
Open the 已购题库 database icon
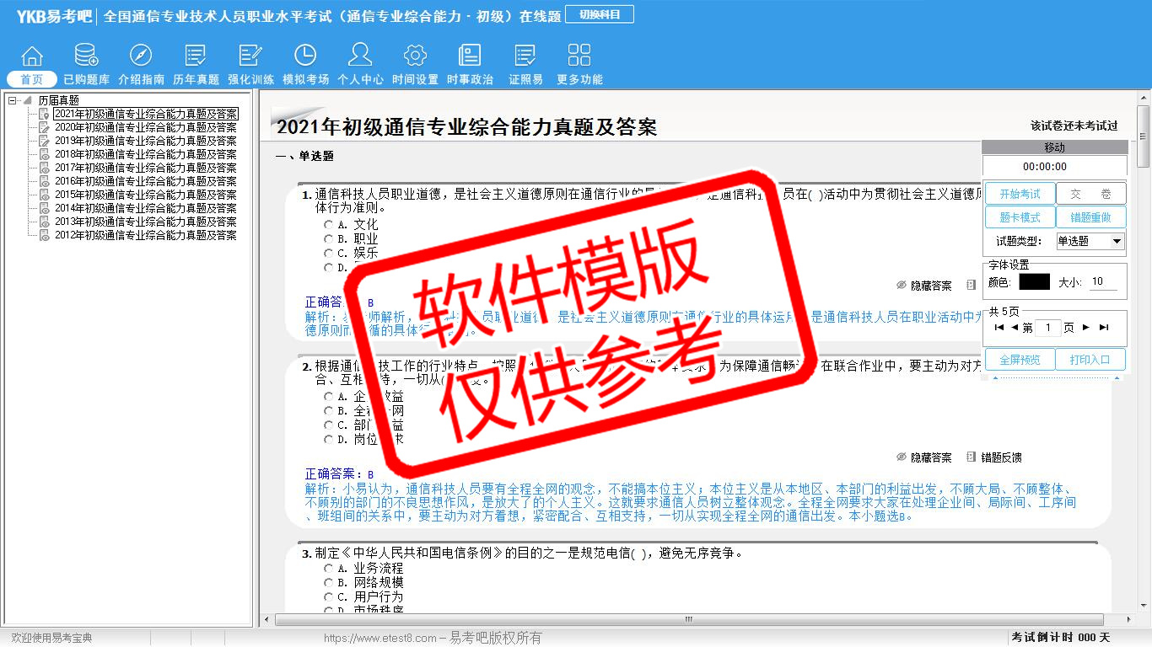tap(86, 56)
